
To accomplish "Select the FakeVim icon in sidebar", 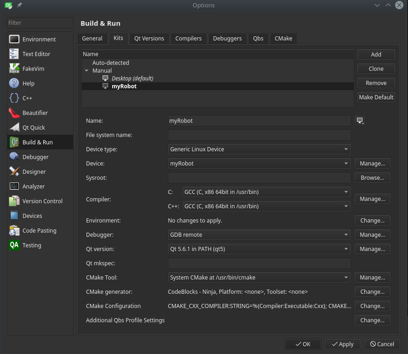I will click(14, 69).
